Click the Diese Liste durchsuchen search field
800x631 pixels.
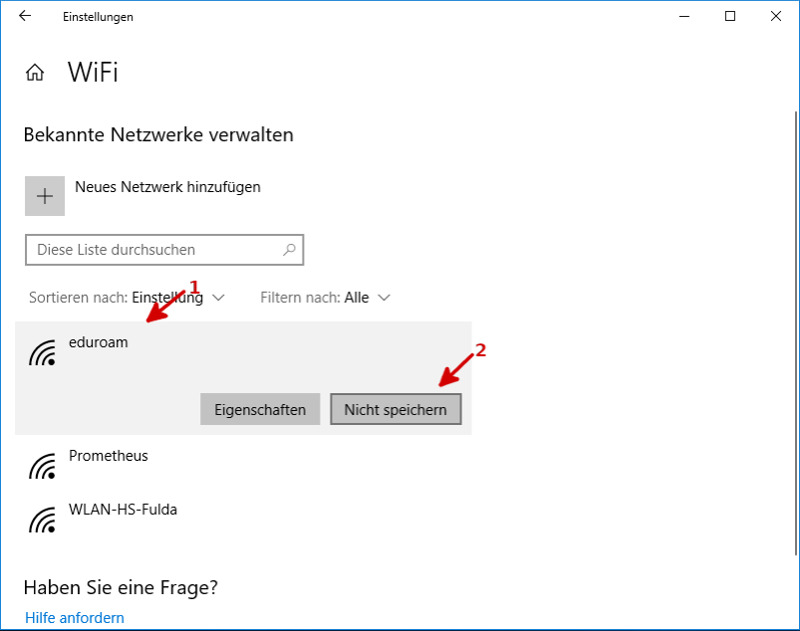click(149, 249)
